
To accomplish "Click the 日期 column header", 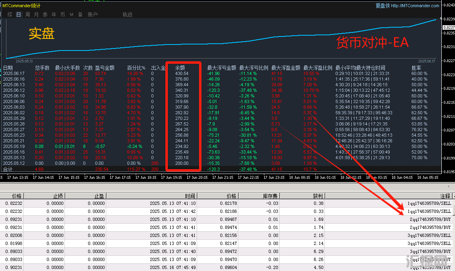I will 8,68.
